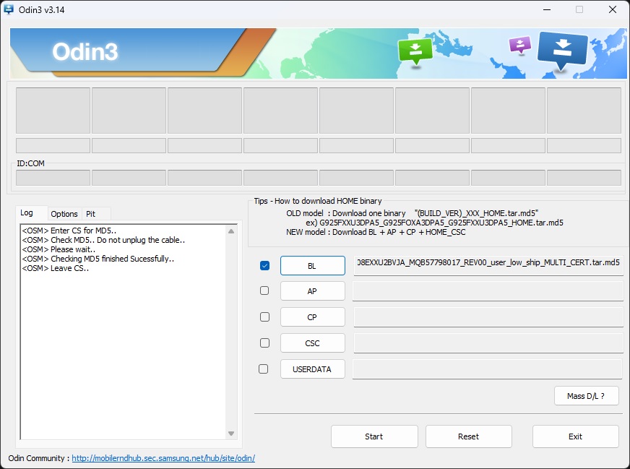Click the Odin3 app icon in title bar
This screenshot has height=469, width=630.
(x=9, y=9)
